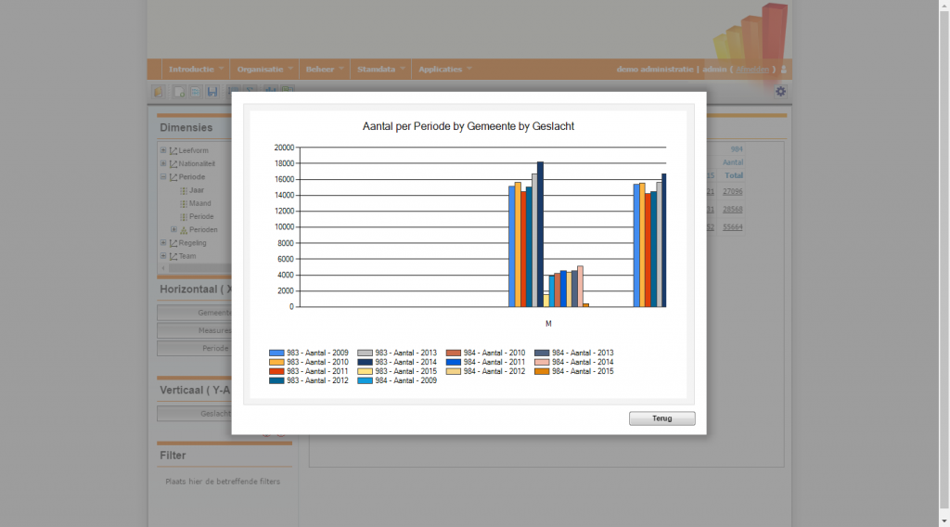Viewport: 950px width, 527px height.
Task: Collapse the Periode dimension node
Action: point(163,176)
